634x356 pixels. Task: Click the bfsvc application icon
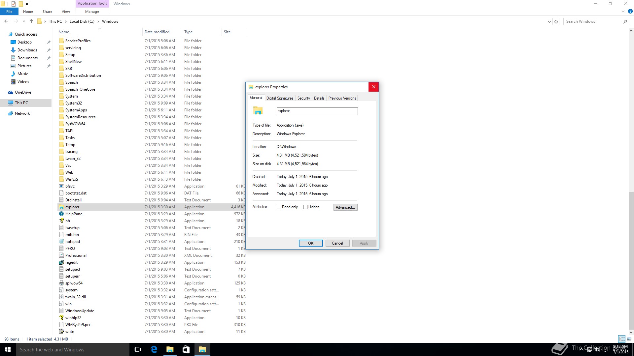pyautogui.click(x=61, y=186)
